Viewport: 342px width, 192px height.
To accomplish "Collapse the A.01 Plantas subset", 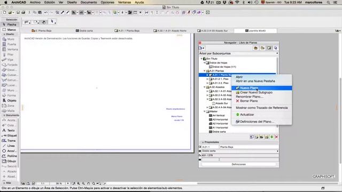I will 205,71.
